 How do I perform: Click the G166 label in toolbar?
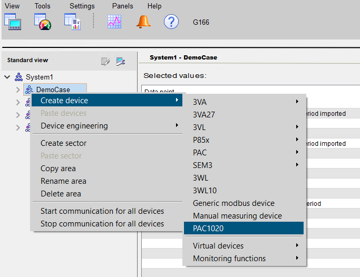[x=201, y=22]
